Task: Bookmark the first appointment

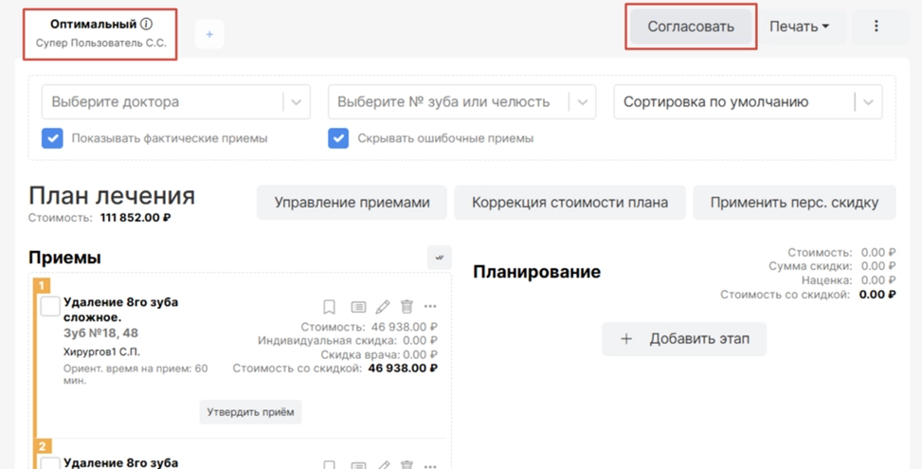Action: pos(330,307)
